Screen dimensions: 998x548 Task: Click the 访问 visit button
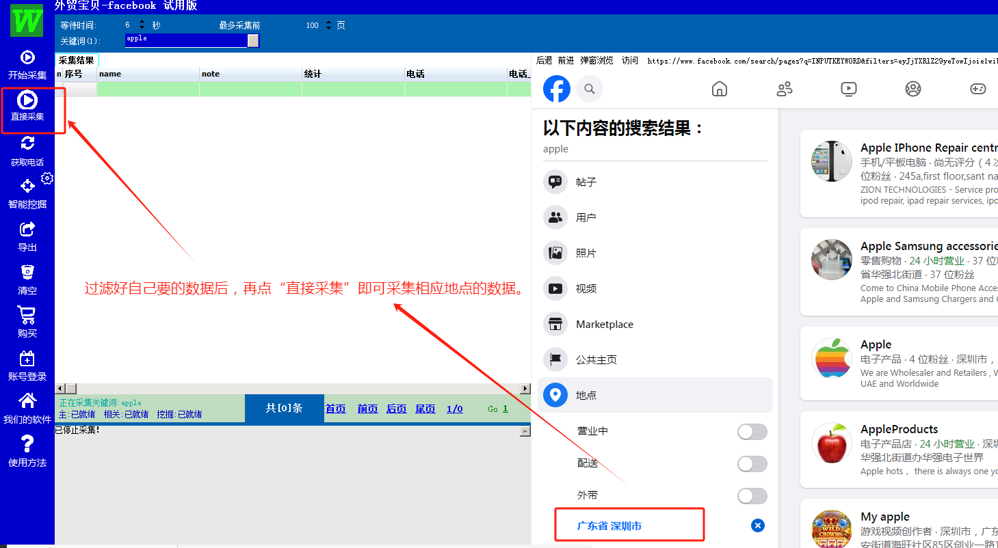630,60
